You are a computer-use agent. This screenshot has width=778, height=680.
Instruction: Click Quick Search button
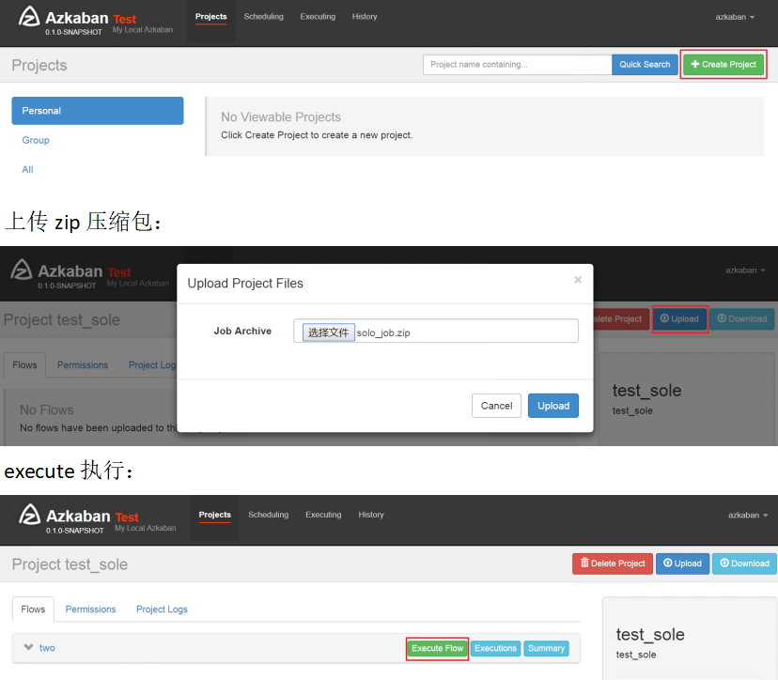tap(645, 65)
